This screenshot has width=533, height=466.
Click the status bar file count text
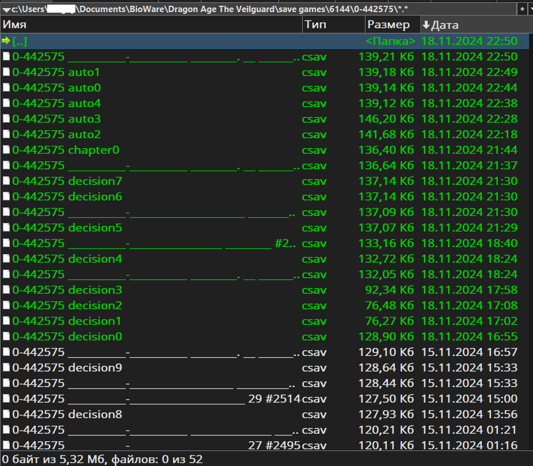click(x=102, y=459)
